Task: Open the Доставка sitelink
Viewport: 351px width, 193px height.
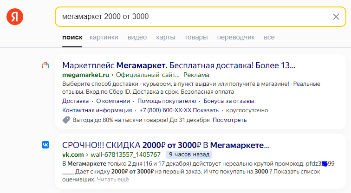Action: coord(75,101)
